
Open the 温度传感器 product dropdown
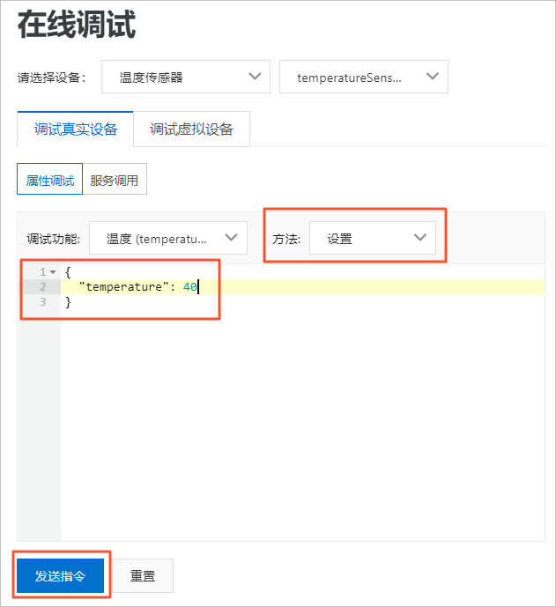186,77
